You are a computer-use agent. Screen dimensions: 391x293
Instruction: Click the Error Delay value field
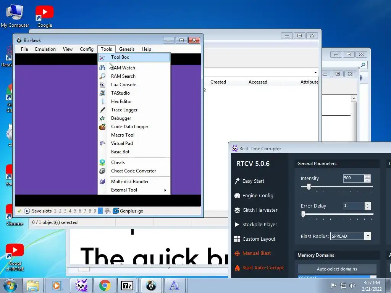tap(353, 206)
